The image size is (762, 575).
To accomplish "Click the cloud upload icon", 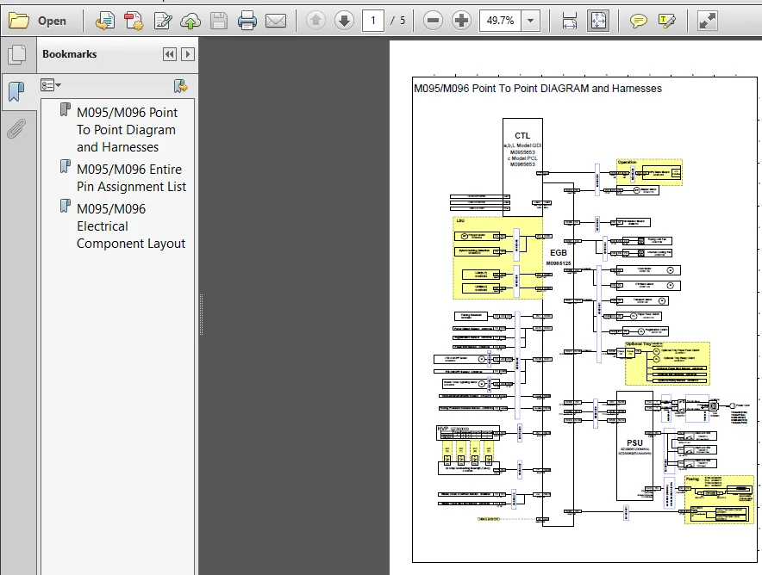I will (x=190, y=21).
